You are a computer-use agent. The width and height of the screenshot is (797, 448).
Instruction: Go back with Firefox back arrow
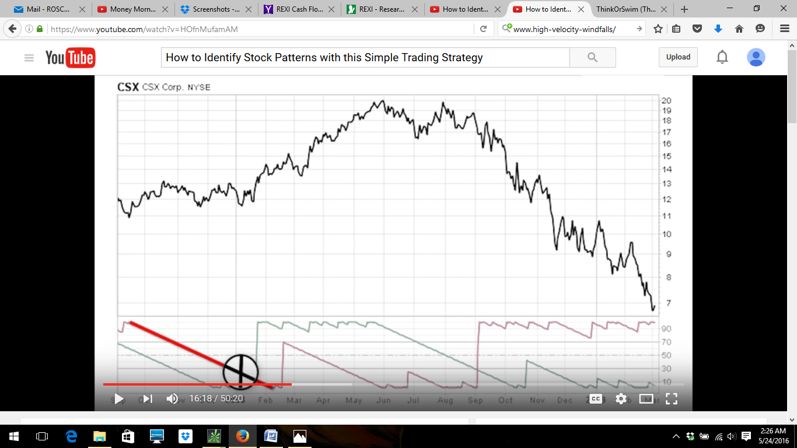(x=13, y=29)
